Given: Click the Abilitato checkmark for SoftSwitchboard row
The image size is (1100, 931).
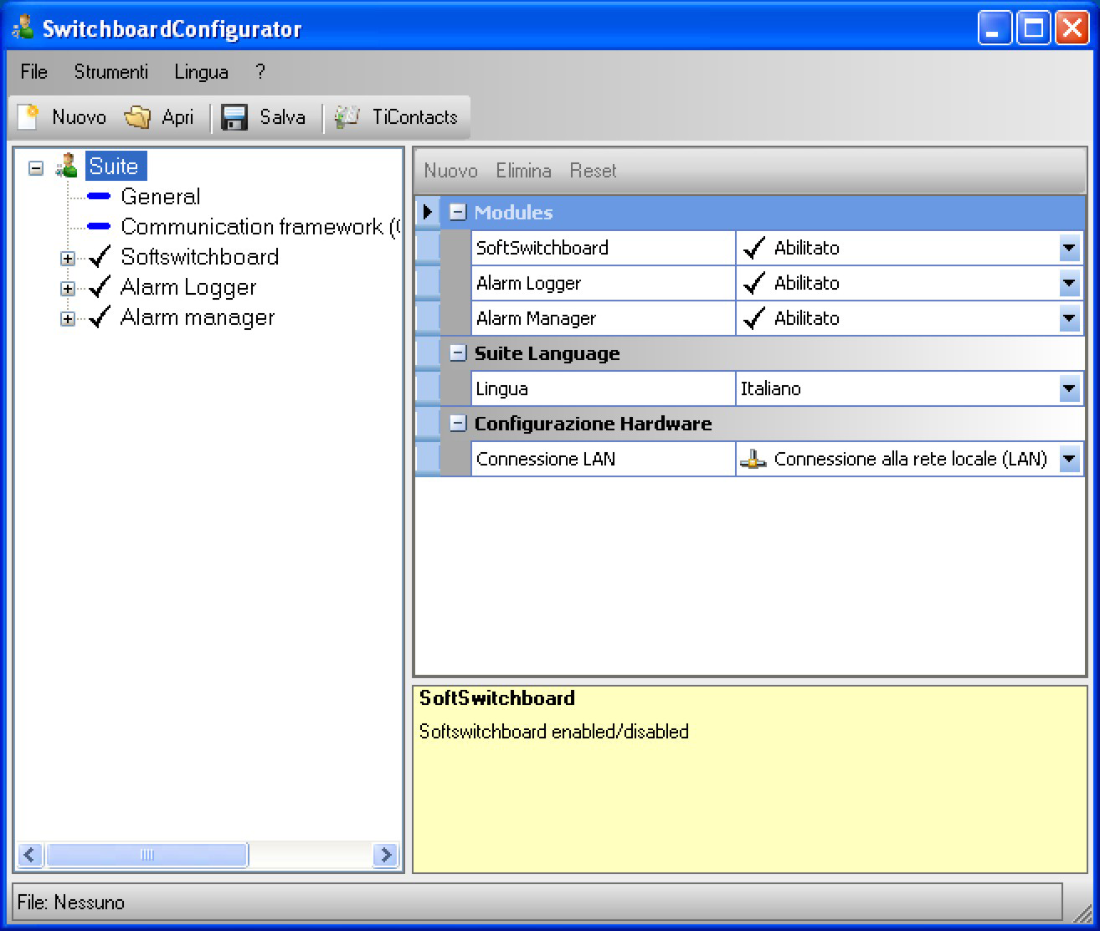Looking at the screenshot, I should (754, 248).
